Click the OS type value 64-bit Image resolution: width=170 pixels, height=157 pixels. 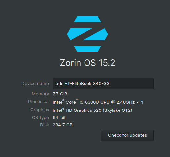(x=59, y=118)
